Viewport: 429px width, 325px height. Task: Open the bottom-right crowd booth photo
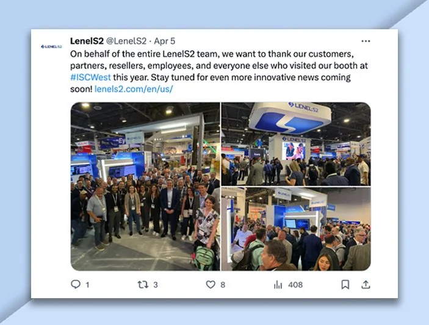[296, 229]
